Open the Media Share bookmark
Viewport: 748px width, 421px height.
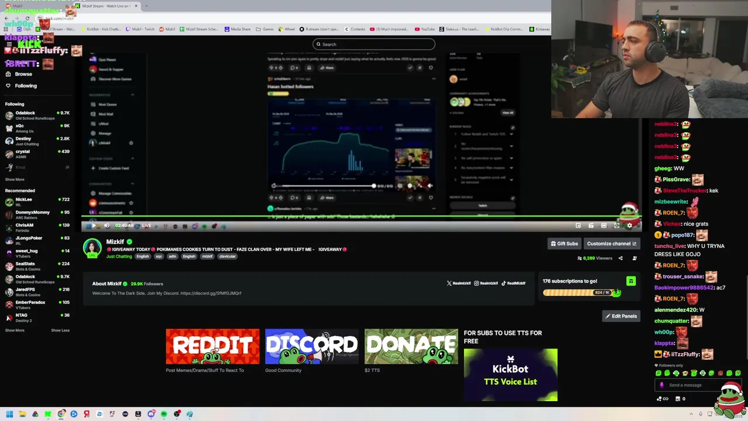pos(237,29)
